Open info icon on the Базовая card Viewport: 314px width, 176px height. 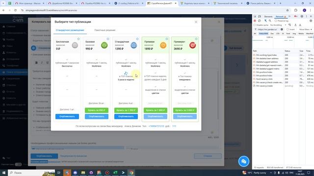(x=108, y=39)
